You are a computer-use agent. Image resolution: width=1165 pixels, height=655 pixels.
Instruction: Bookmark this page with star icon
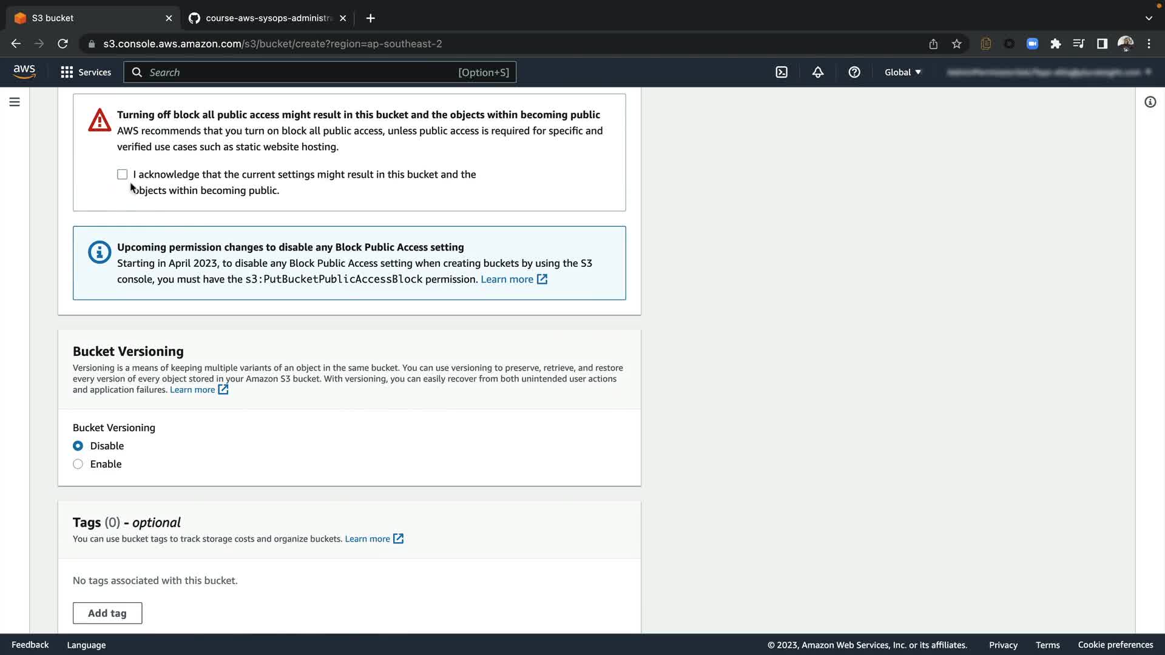click(957, 44)
